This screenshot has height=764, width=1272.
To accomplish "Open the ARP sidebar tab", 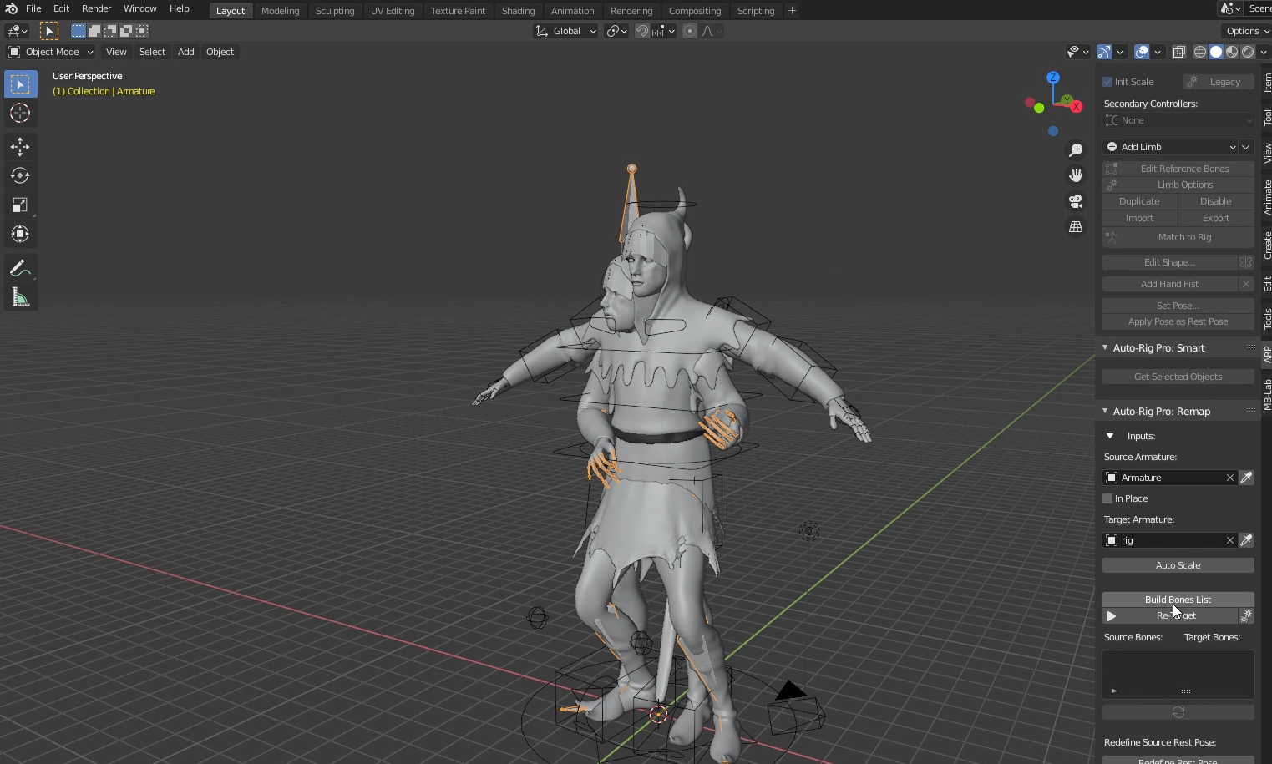I will (x=1267, y=354).
